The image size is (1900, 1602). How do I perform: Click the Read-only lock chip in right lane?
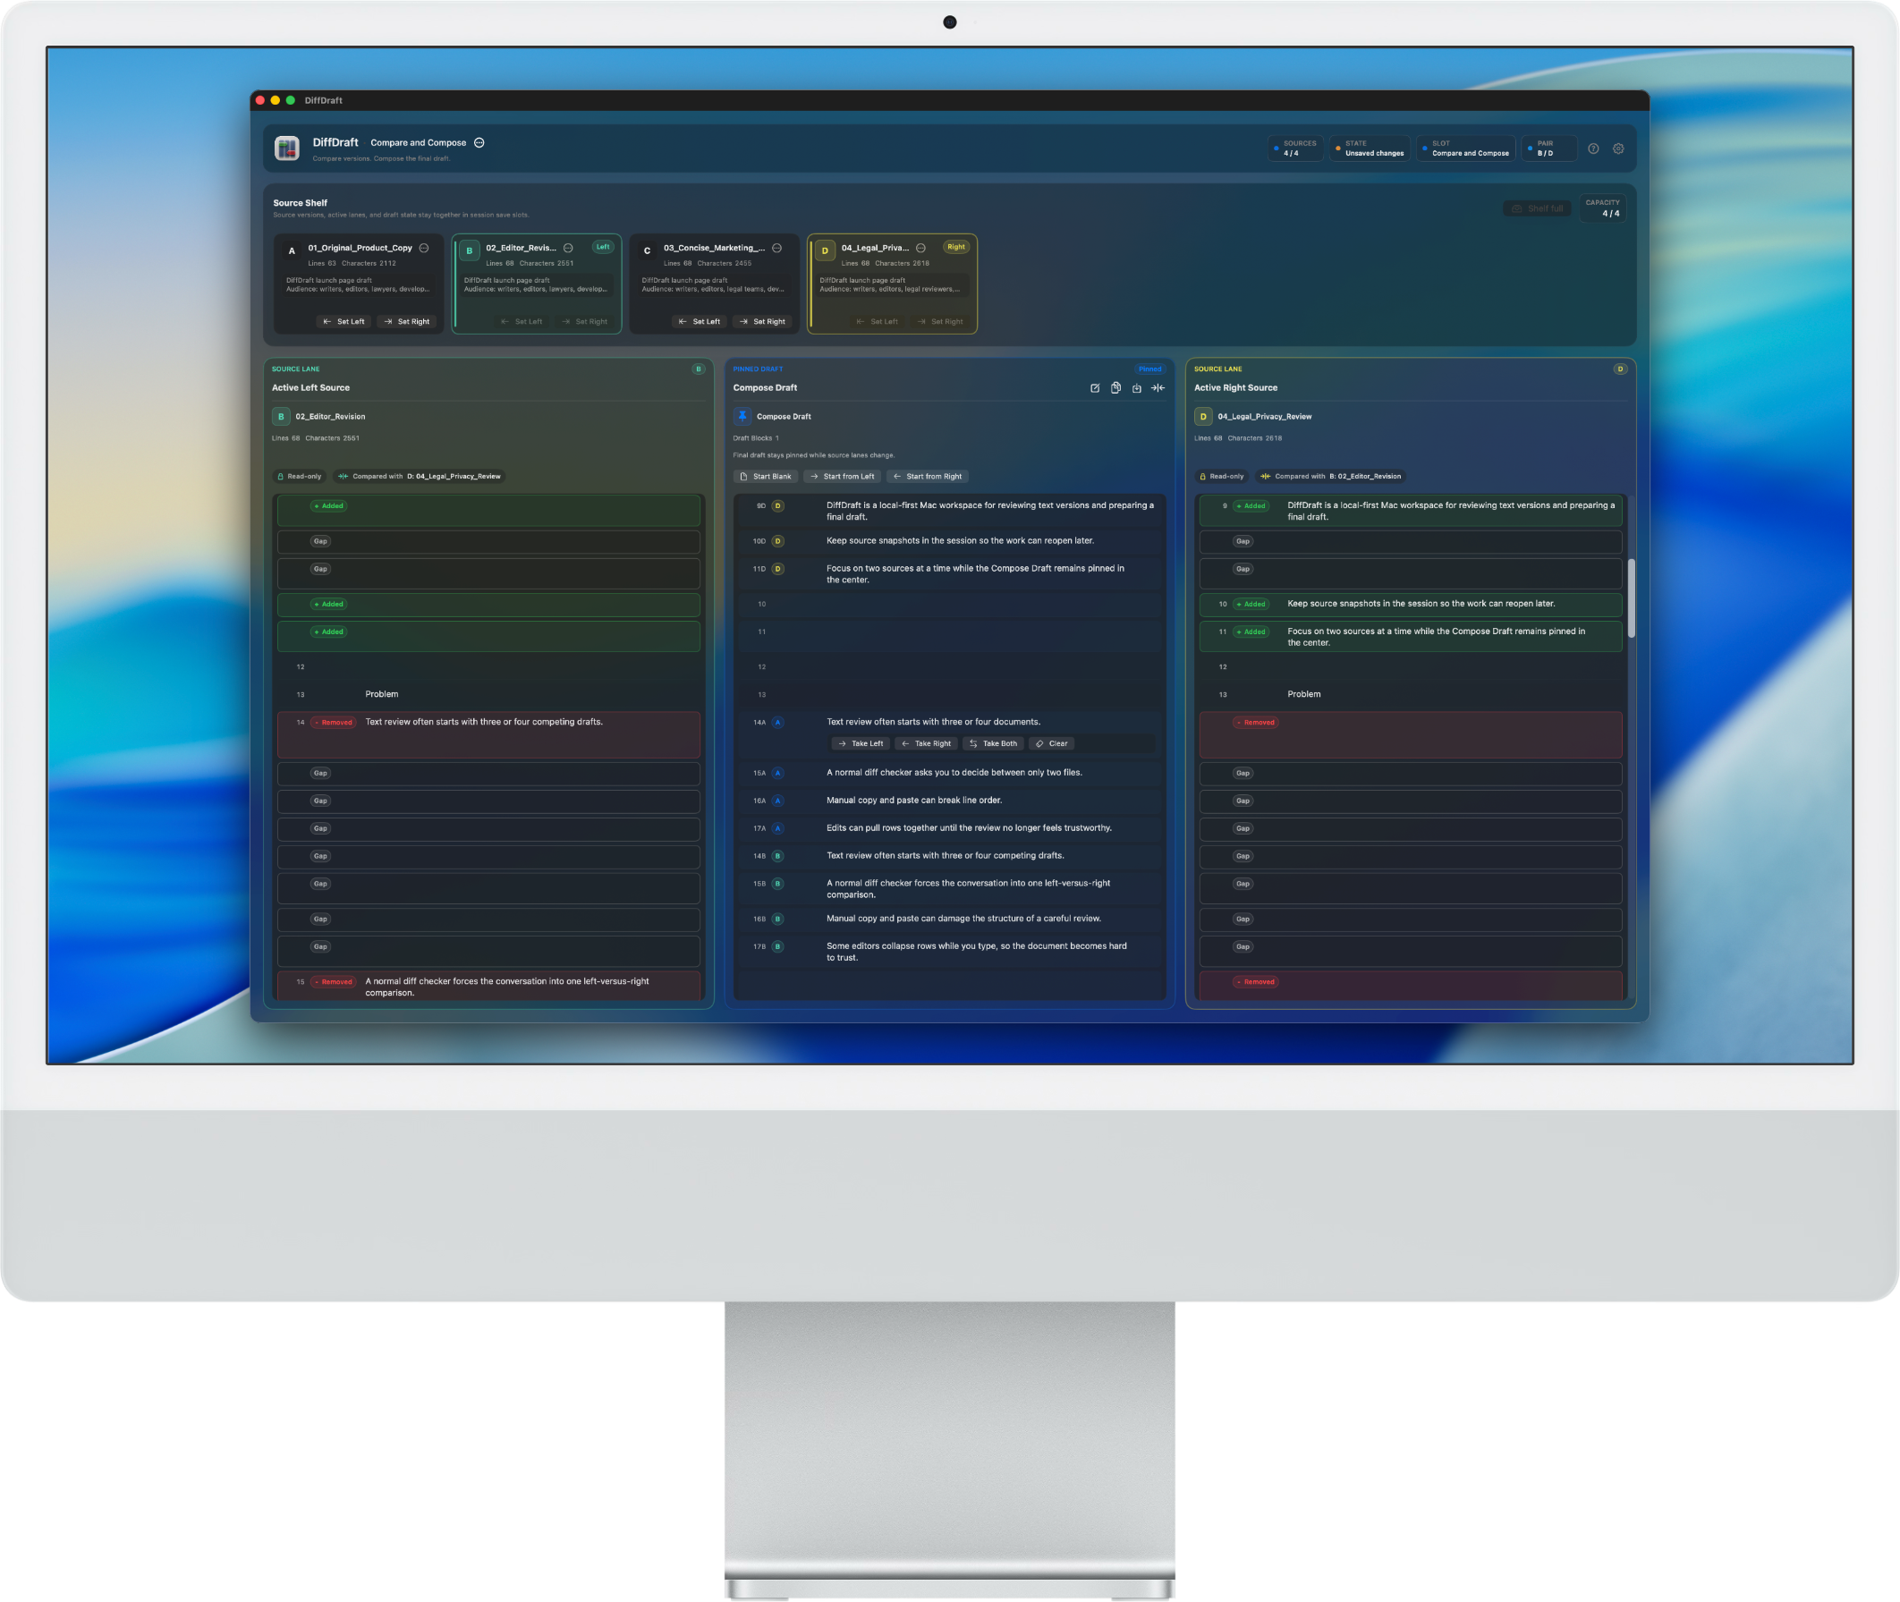[x=1222, y=477]
